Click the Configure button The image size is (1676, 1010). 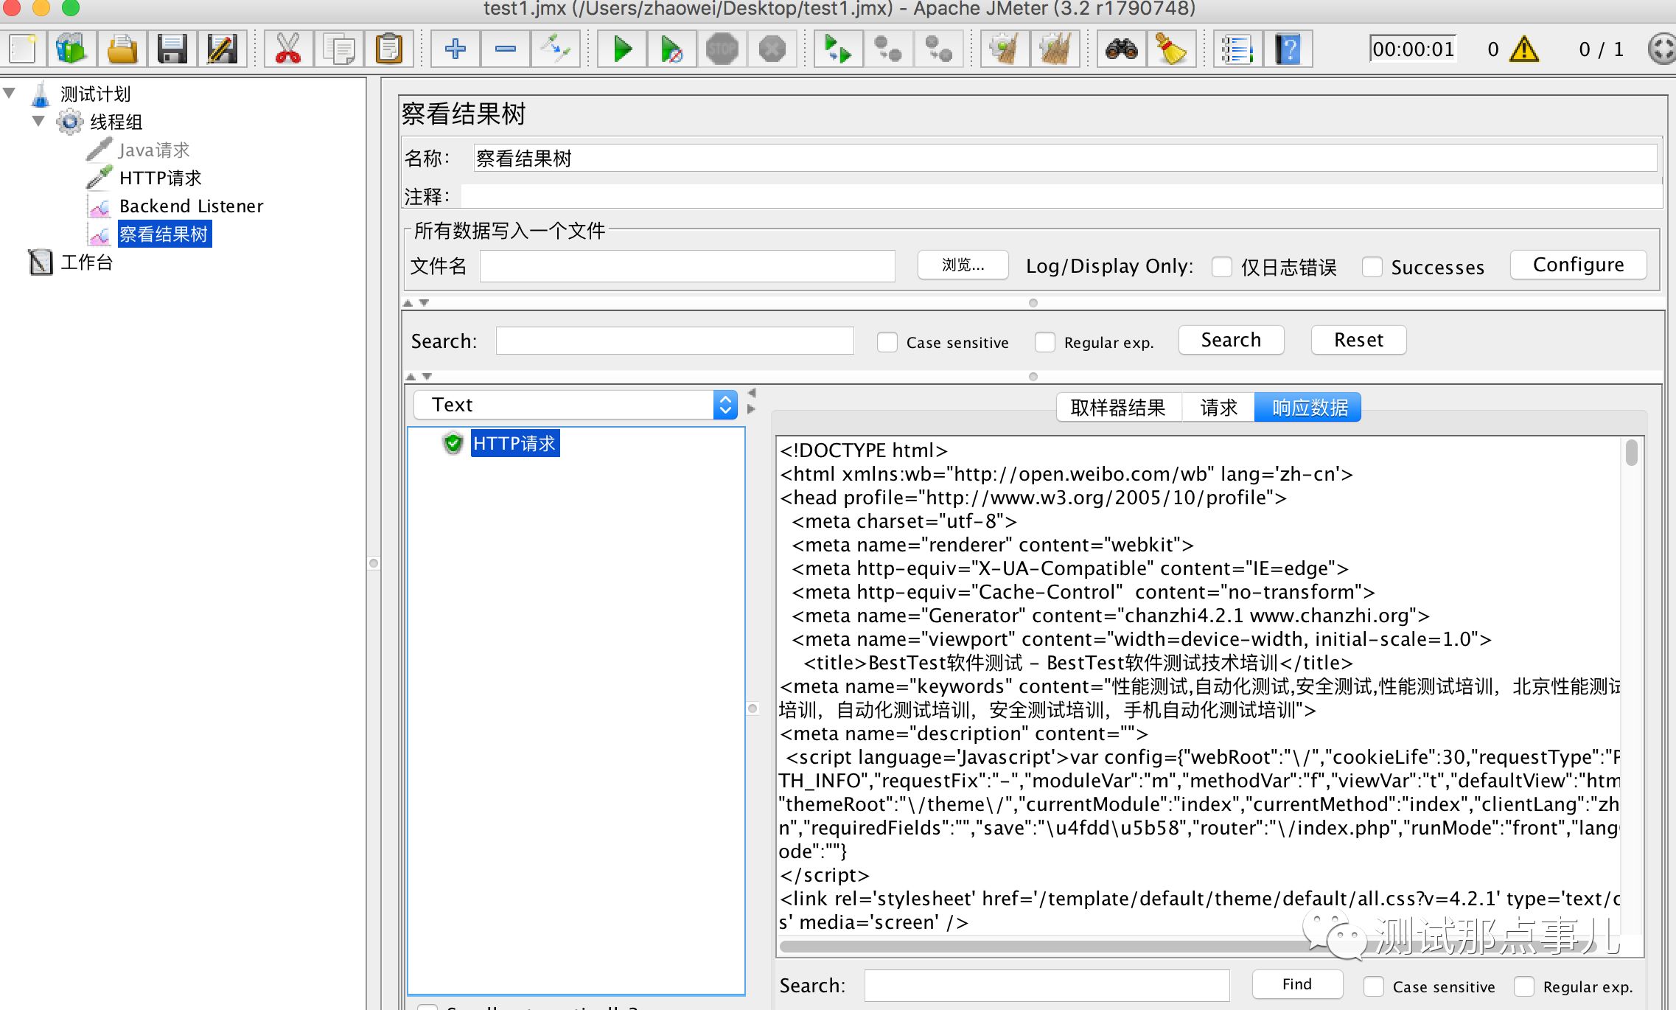point(1577,265)
